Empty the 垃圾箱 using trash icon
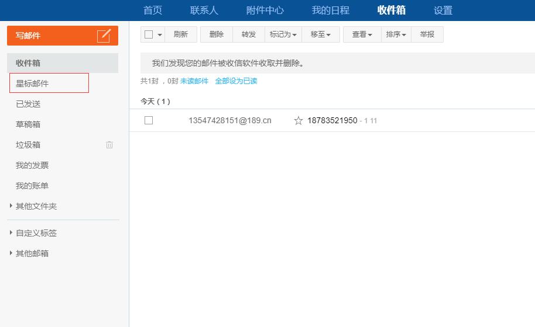 click(109, 145)
